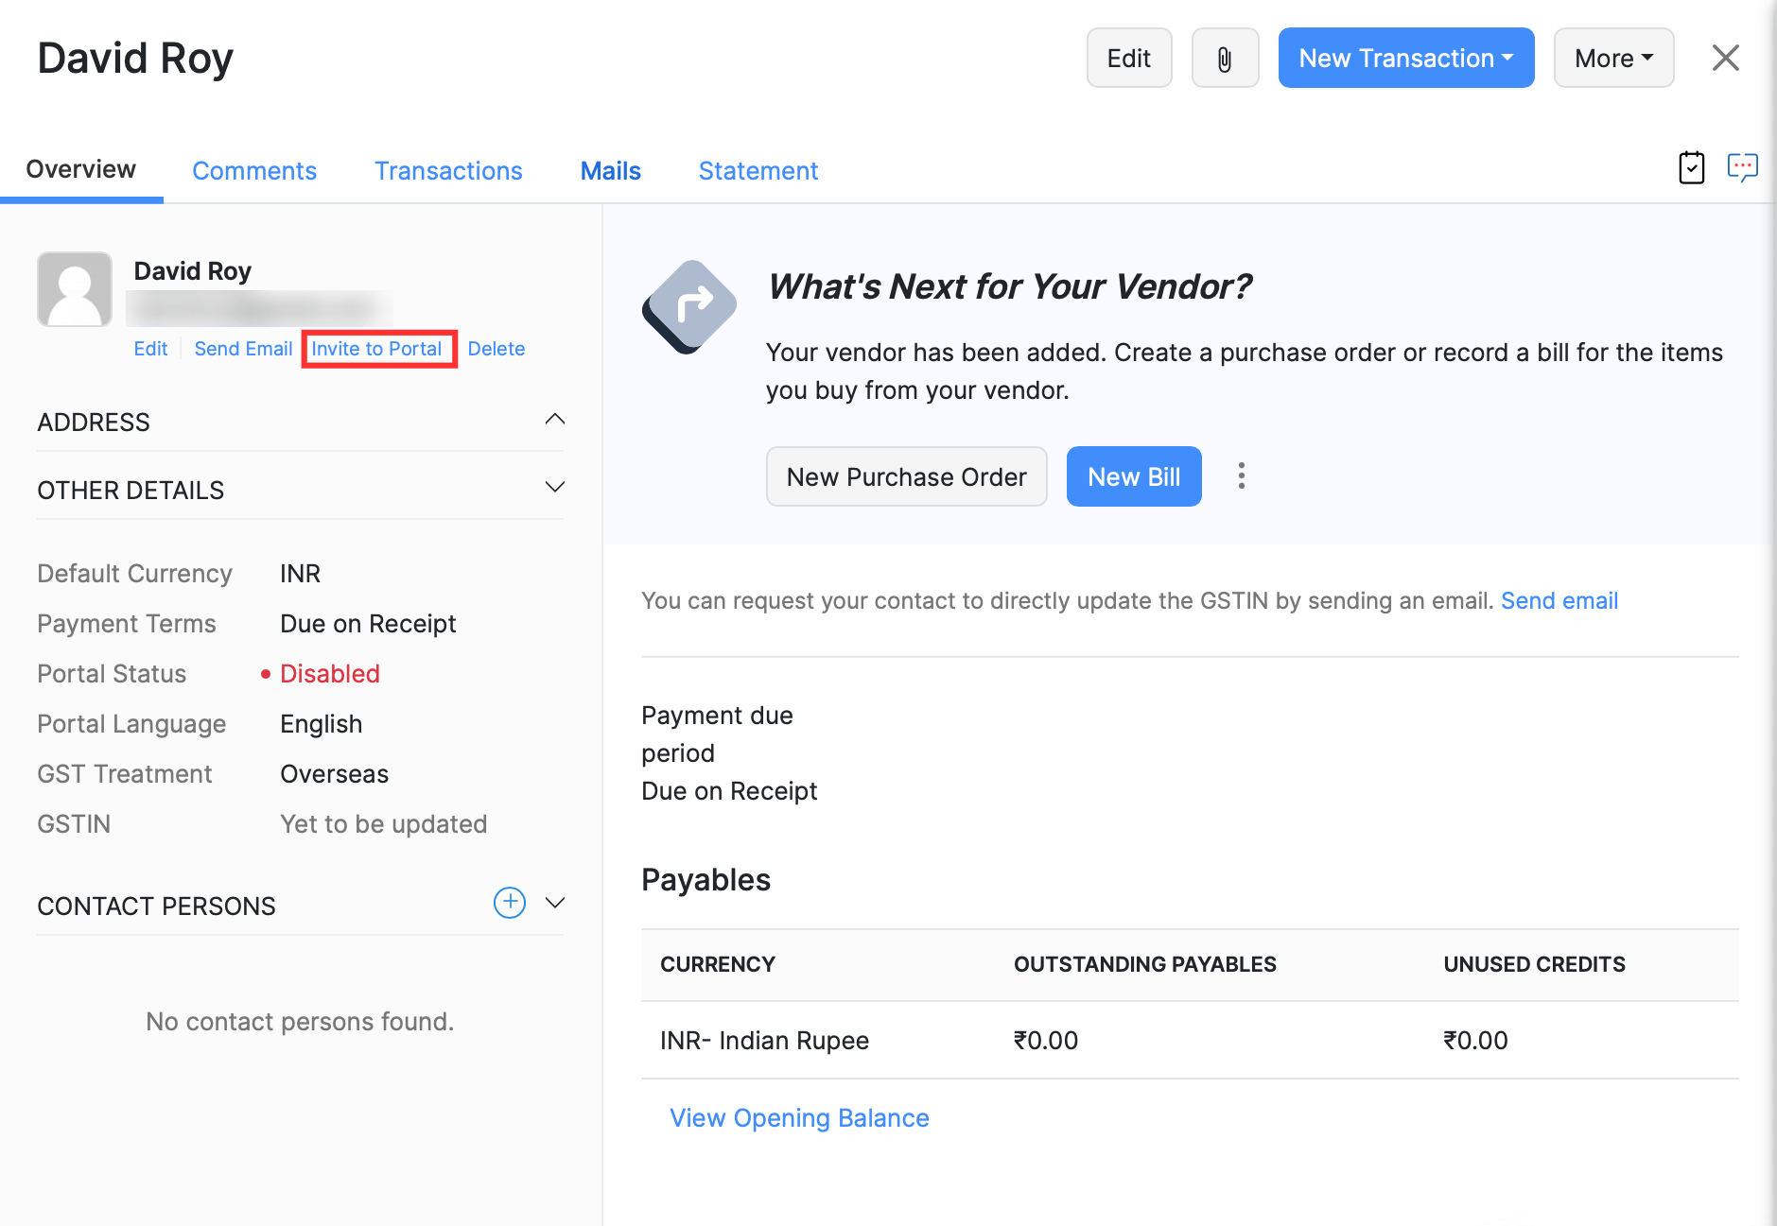1777x1226 pixels.
Task: Click the three-dot more options icon
Action: (1242, 475)
